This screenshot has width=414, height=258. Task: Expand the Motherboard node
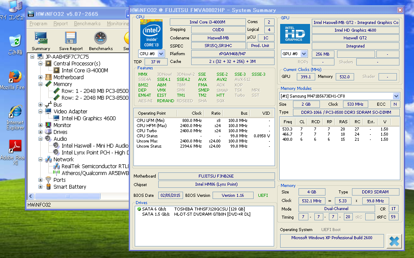click(40, 77)
